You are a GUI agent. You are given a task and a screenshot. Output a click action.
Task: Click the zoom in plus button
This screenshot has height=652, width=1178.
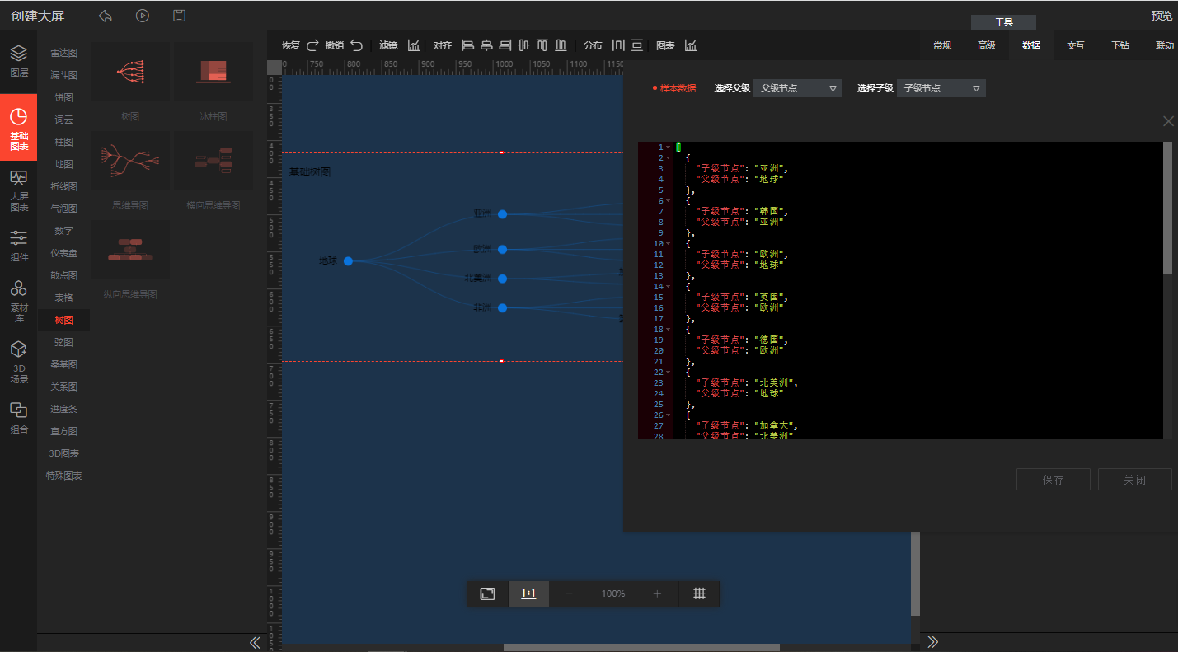pyautogui.click(x=657, y=593)
